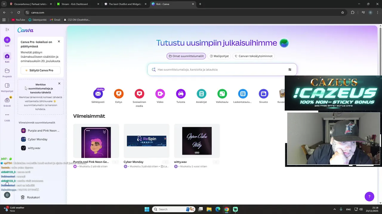The width and height of the screenshot is (382, 214).
Task: Open the CS2 DM bookmark
Action: (76, 20)
